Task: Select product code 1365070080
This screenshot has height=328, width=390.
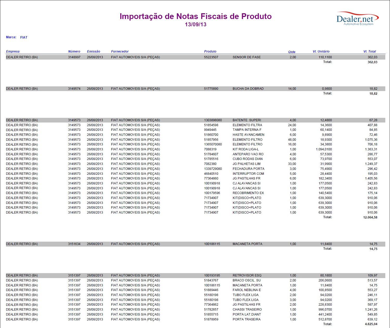Action: click(x=213, y=144)
